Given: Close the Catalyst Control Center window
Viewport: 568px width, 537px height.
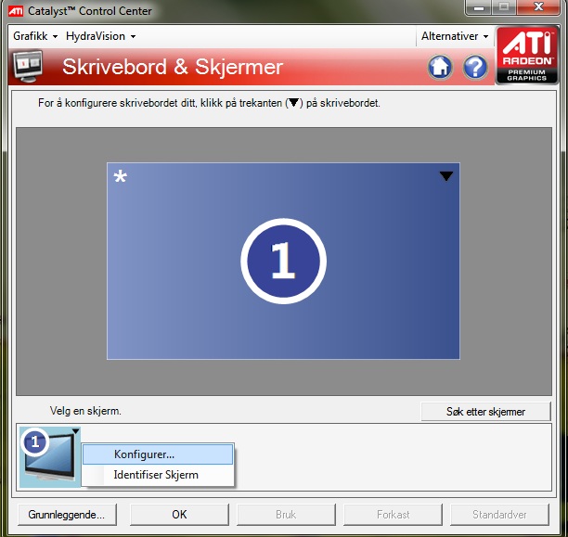Looking at the screenshot, I should (538, 6).
